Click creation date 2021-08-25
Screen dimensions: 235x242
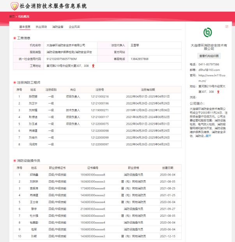click(x=168, y=188)
